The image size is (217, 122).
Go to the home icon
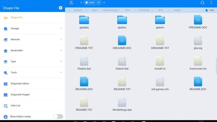(81, 2)
